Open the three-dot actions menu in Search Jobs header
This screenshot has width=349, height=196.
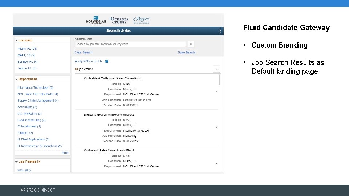[220, 30]
